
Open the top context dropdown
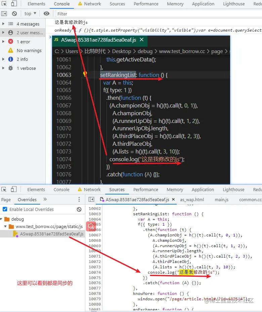pyautogui.click(x=30, y=13)
